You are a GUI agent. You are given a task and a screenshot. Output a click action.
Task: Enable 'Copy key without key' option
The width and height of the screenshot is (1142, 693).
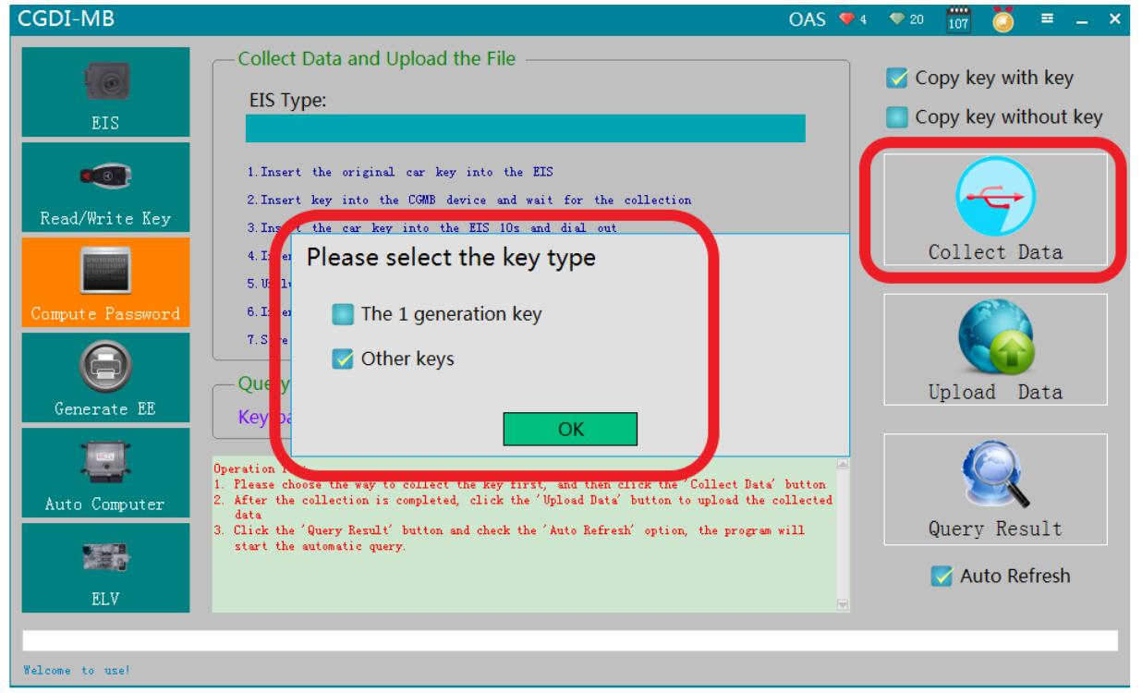click(x=896, y=117)
